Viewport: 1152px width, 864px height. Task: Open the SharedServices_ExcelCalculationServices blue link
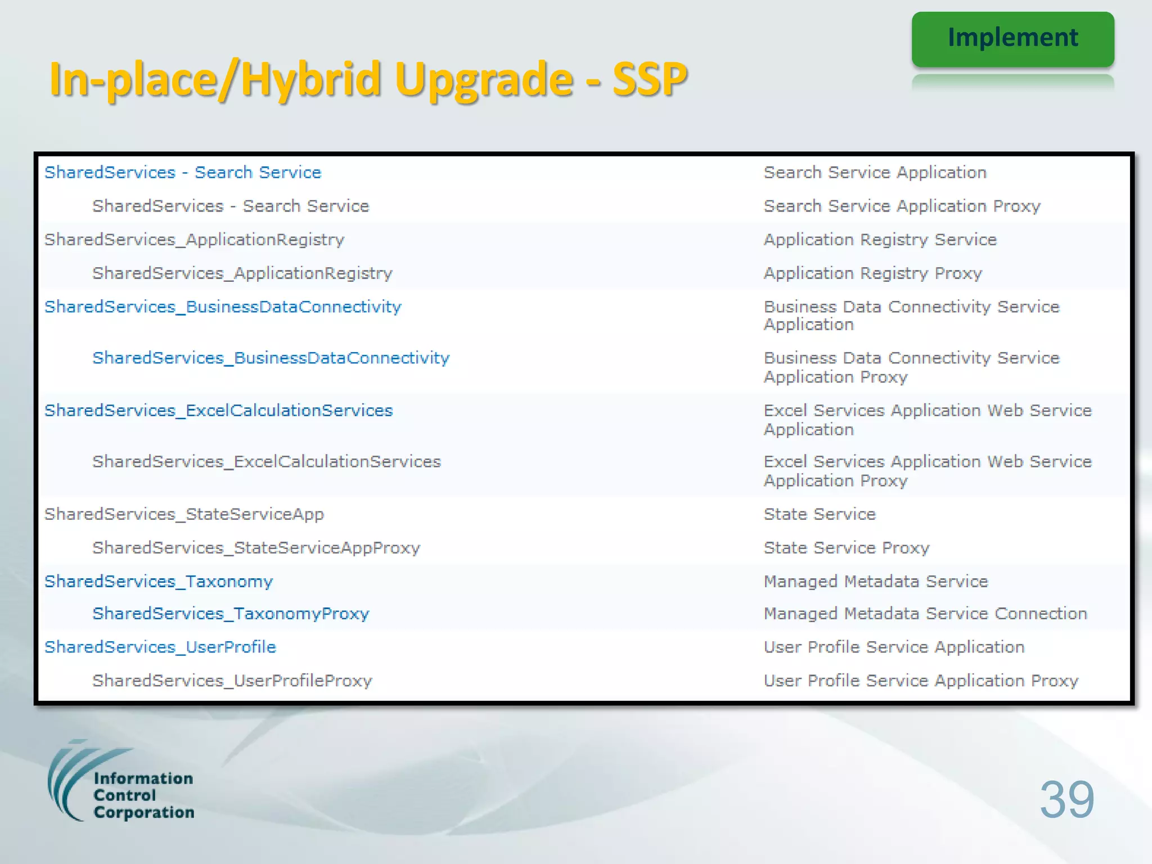[x=218, y=411]
